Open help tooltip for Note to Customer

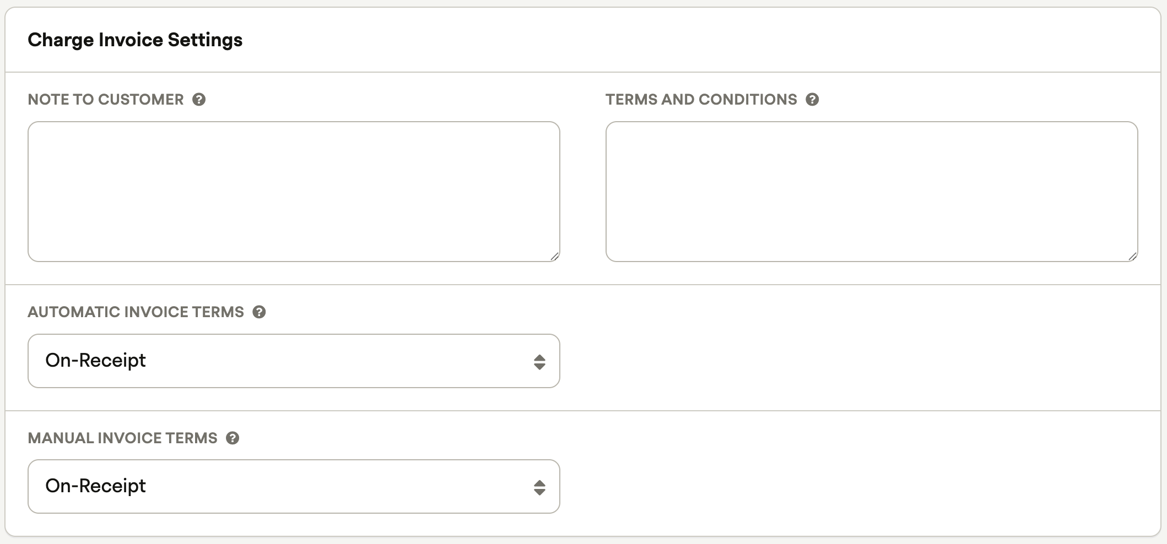tap(199, 100)
